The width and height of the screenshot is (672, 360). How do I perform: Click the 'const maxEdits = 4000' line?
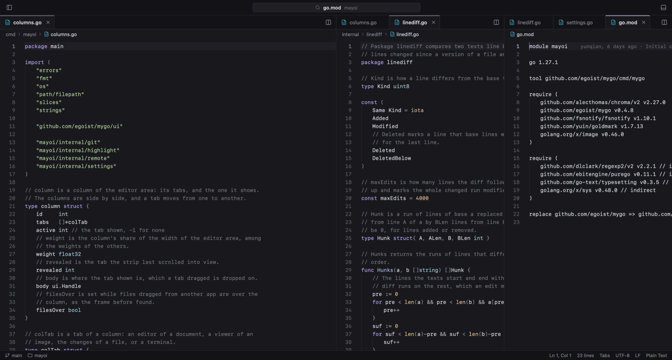395,198
